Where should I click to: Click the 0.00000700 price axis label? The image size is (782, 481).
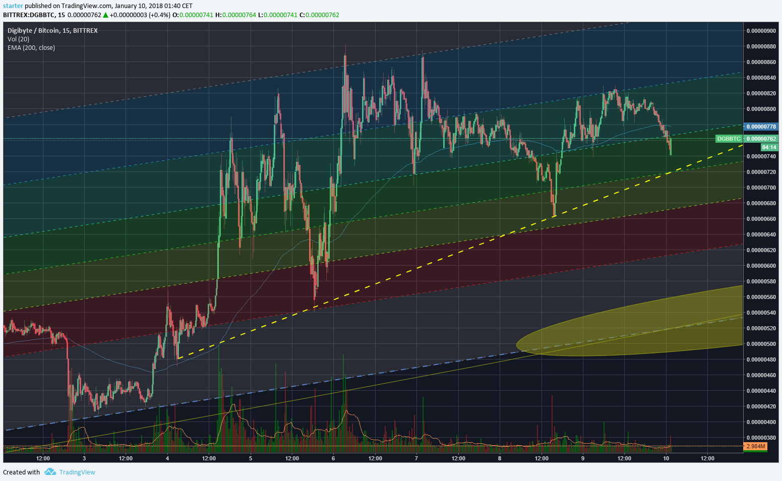(761, 188)
